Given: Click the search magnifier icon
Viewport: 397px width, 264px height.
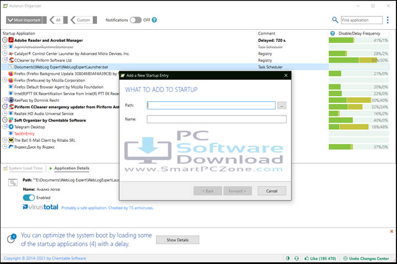Looking at the screenshot, I should coord(335,20).
